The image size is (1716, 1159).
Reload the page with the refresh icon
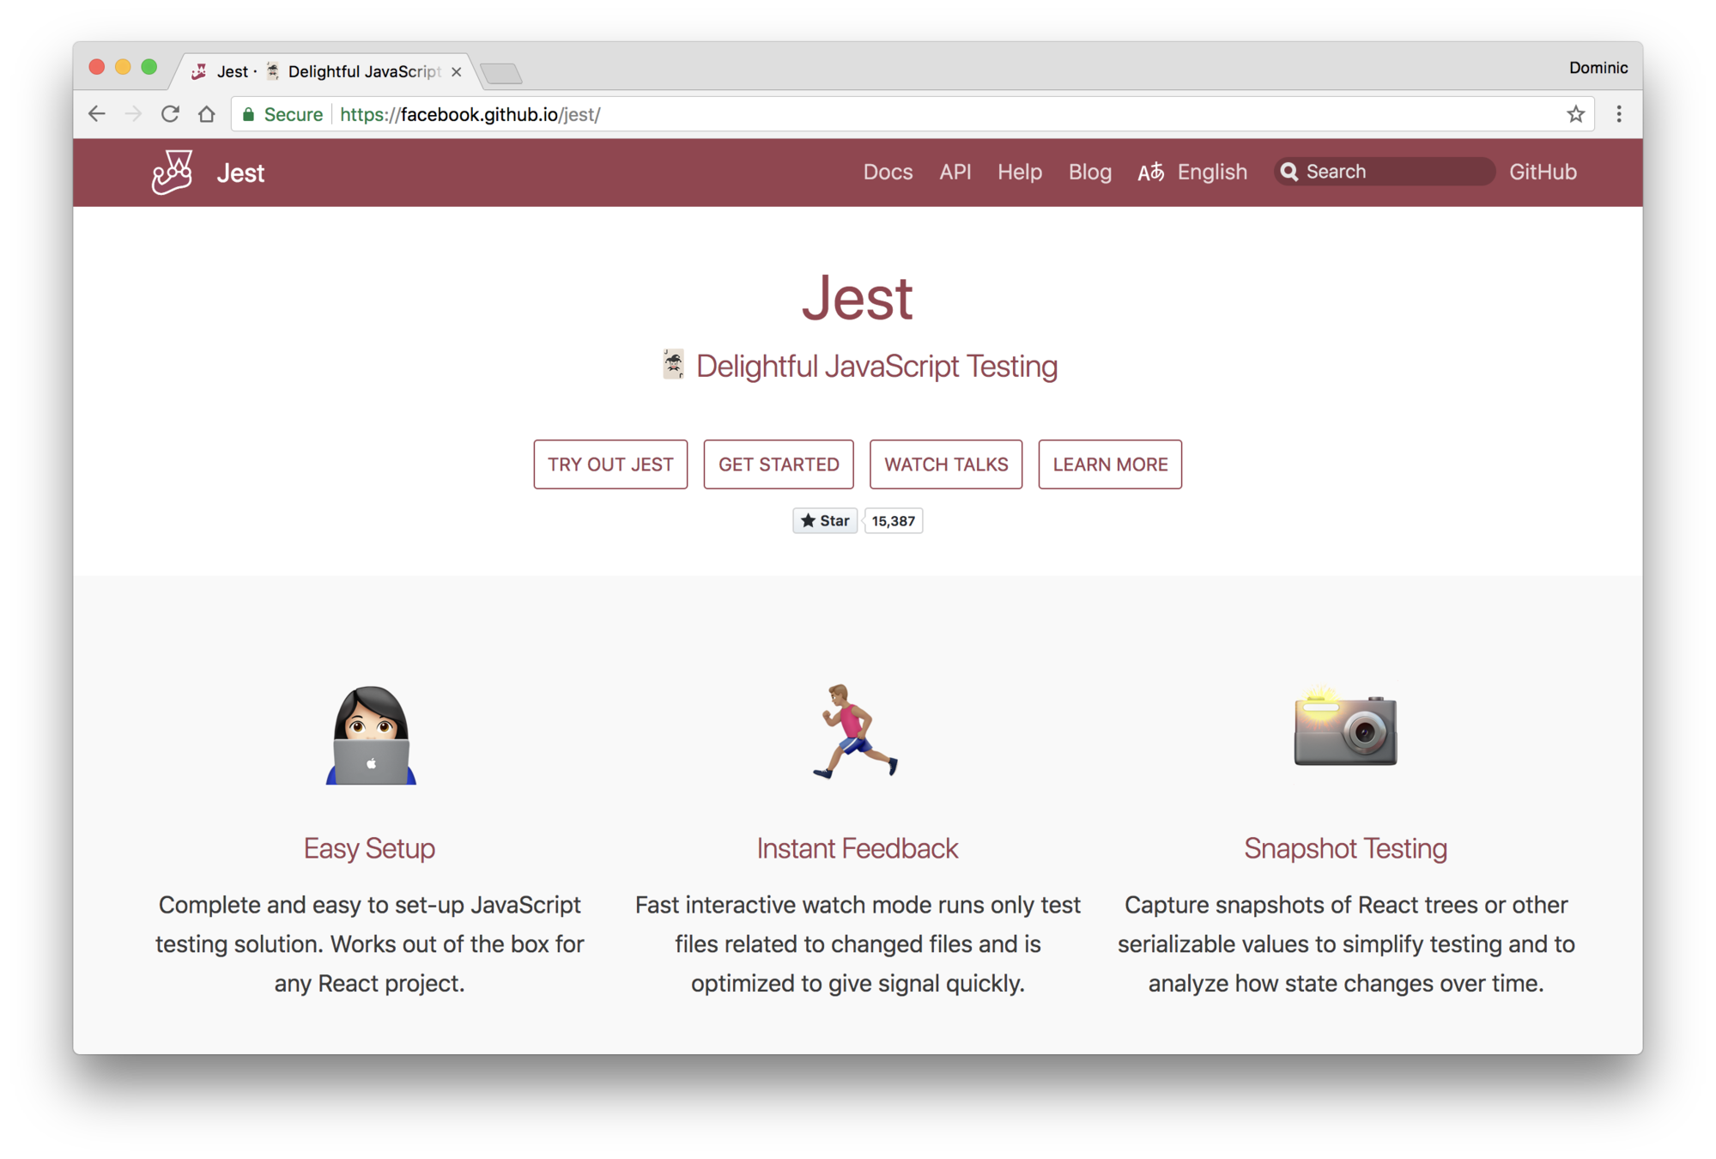coord(170,114)
